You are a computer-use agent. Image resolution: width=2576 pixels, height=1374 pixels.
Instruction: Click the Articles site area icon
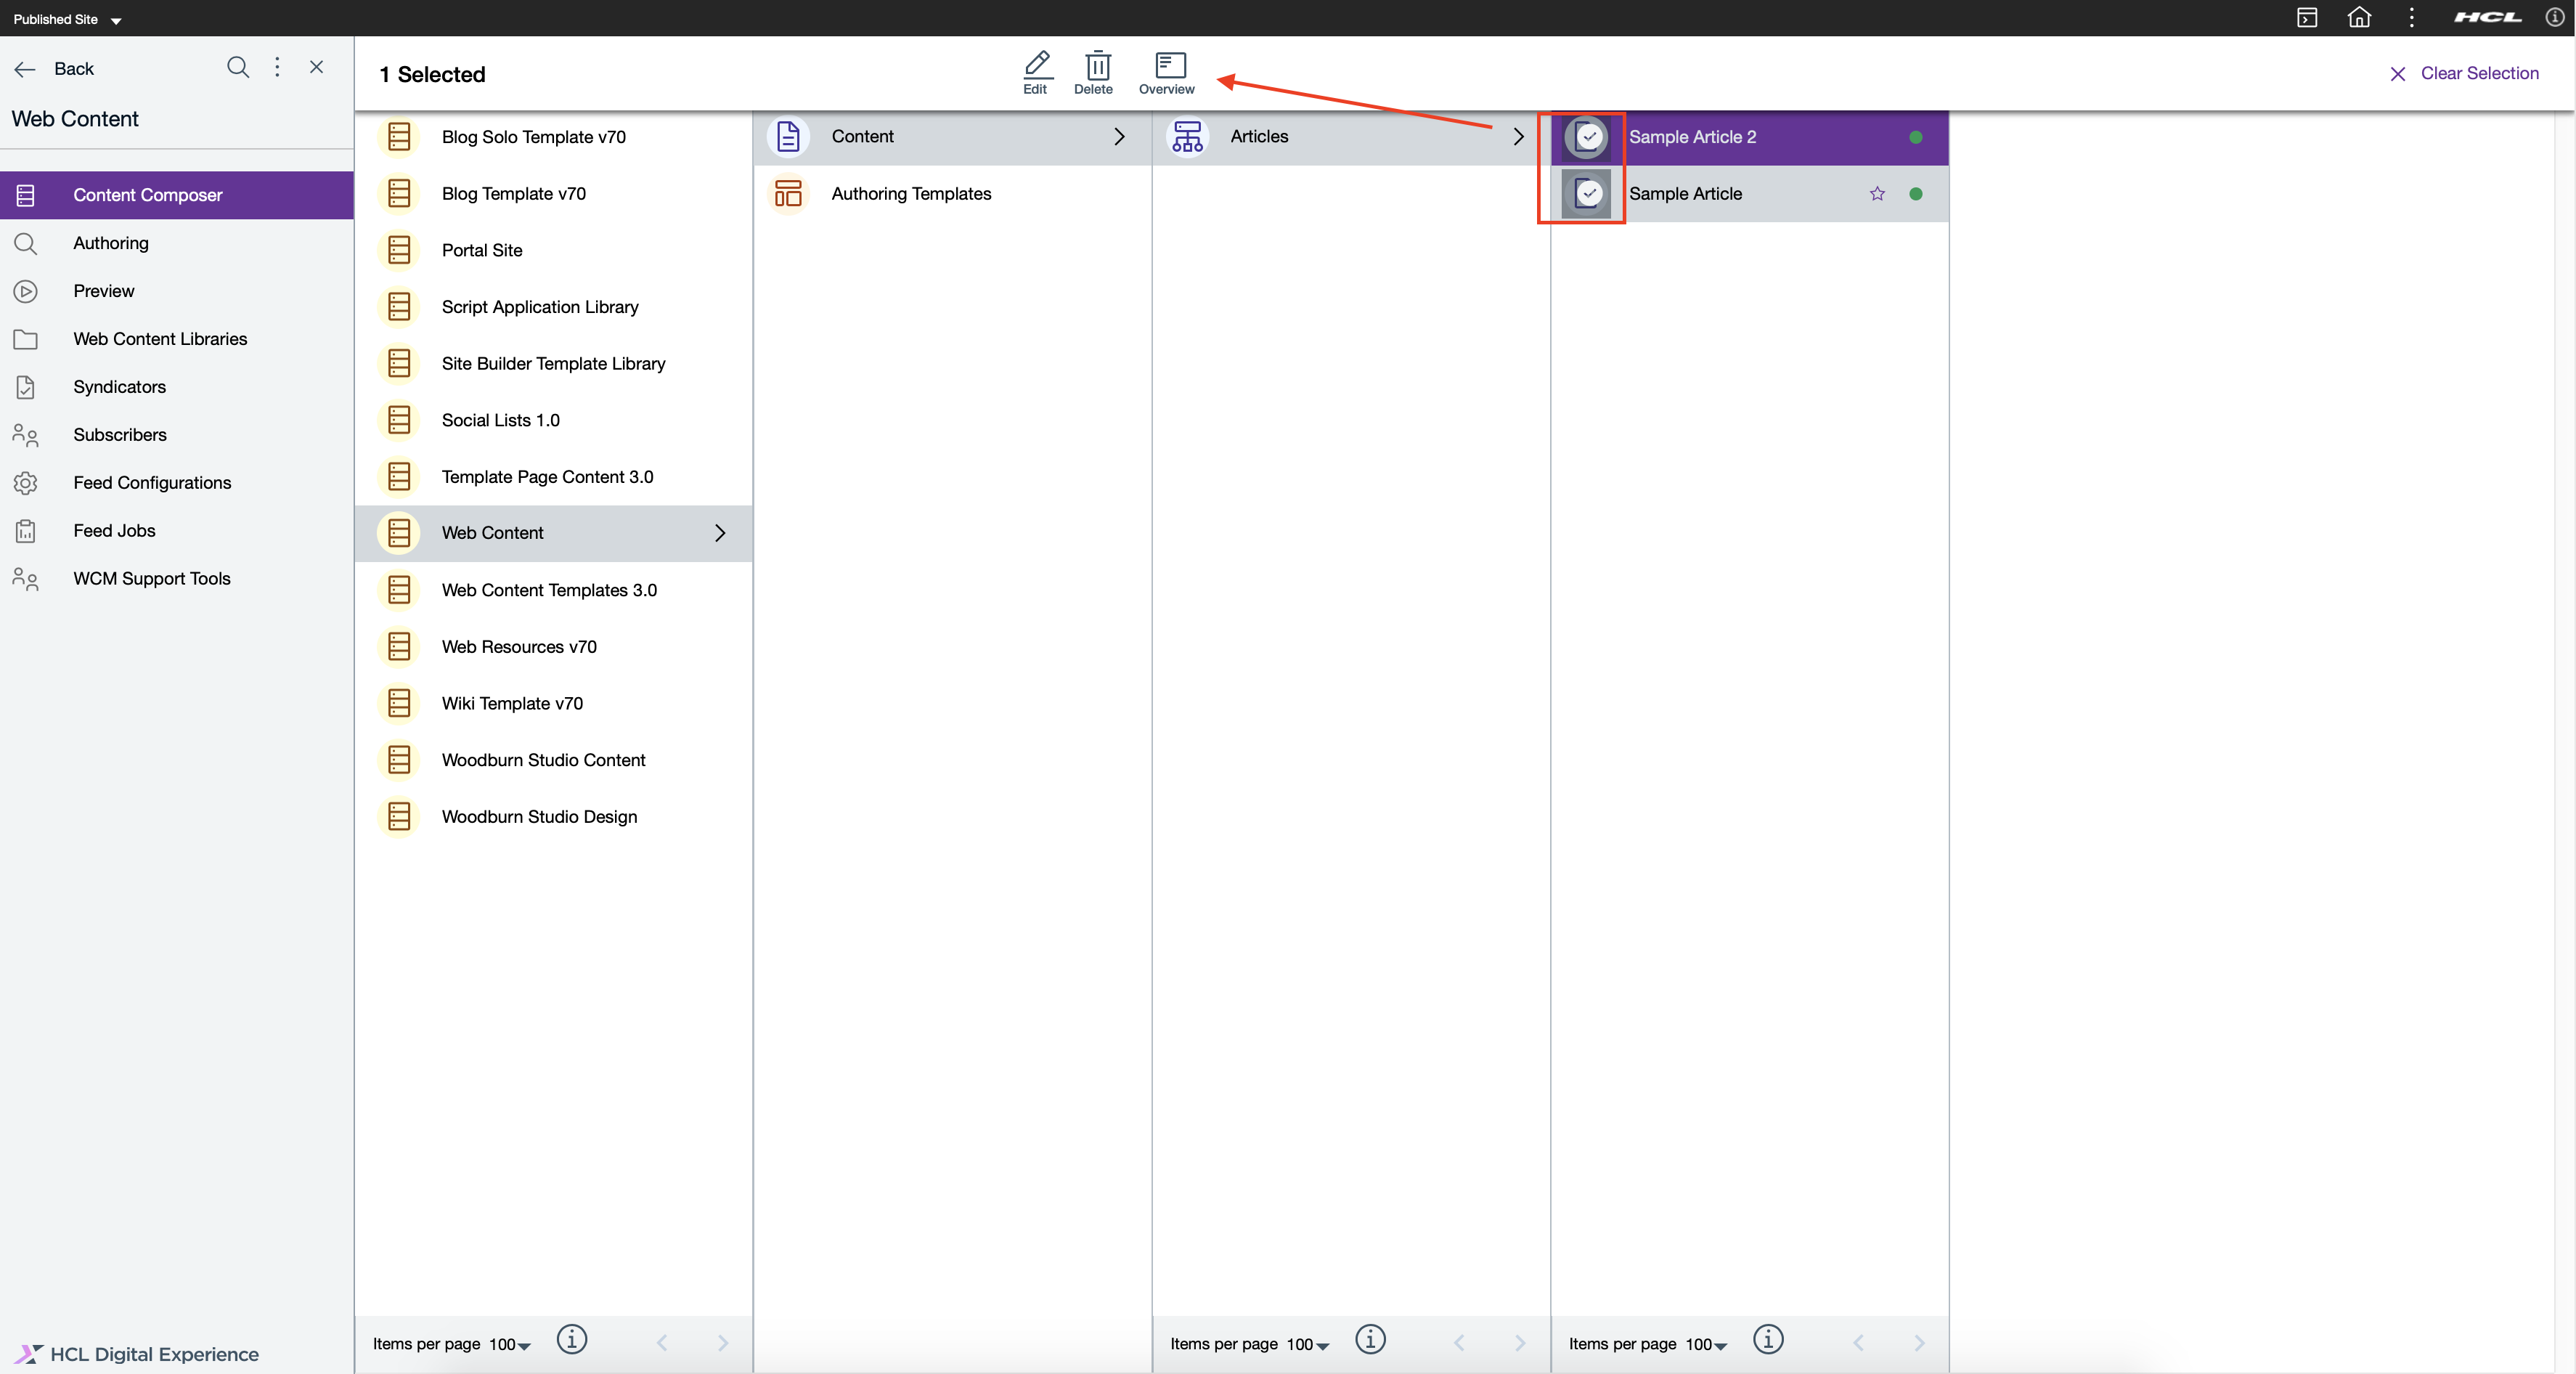(1188, 137)
